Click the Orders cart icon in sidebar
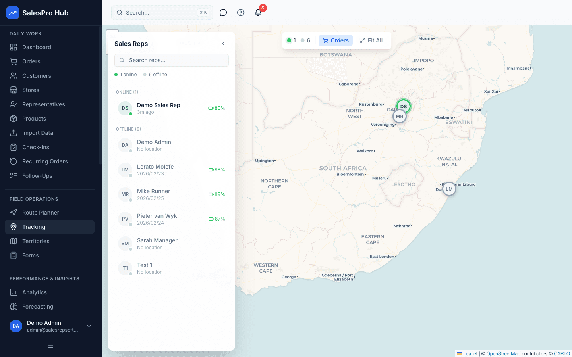The image size is (572, 357). tap(14, 61)
